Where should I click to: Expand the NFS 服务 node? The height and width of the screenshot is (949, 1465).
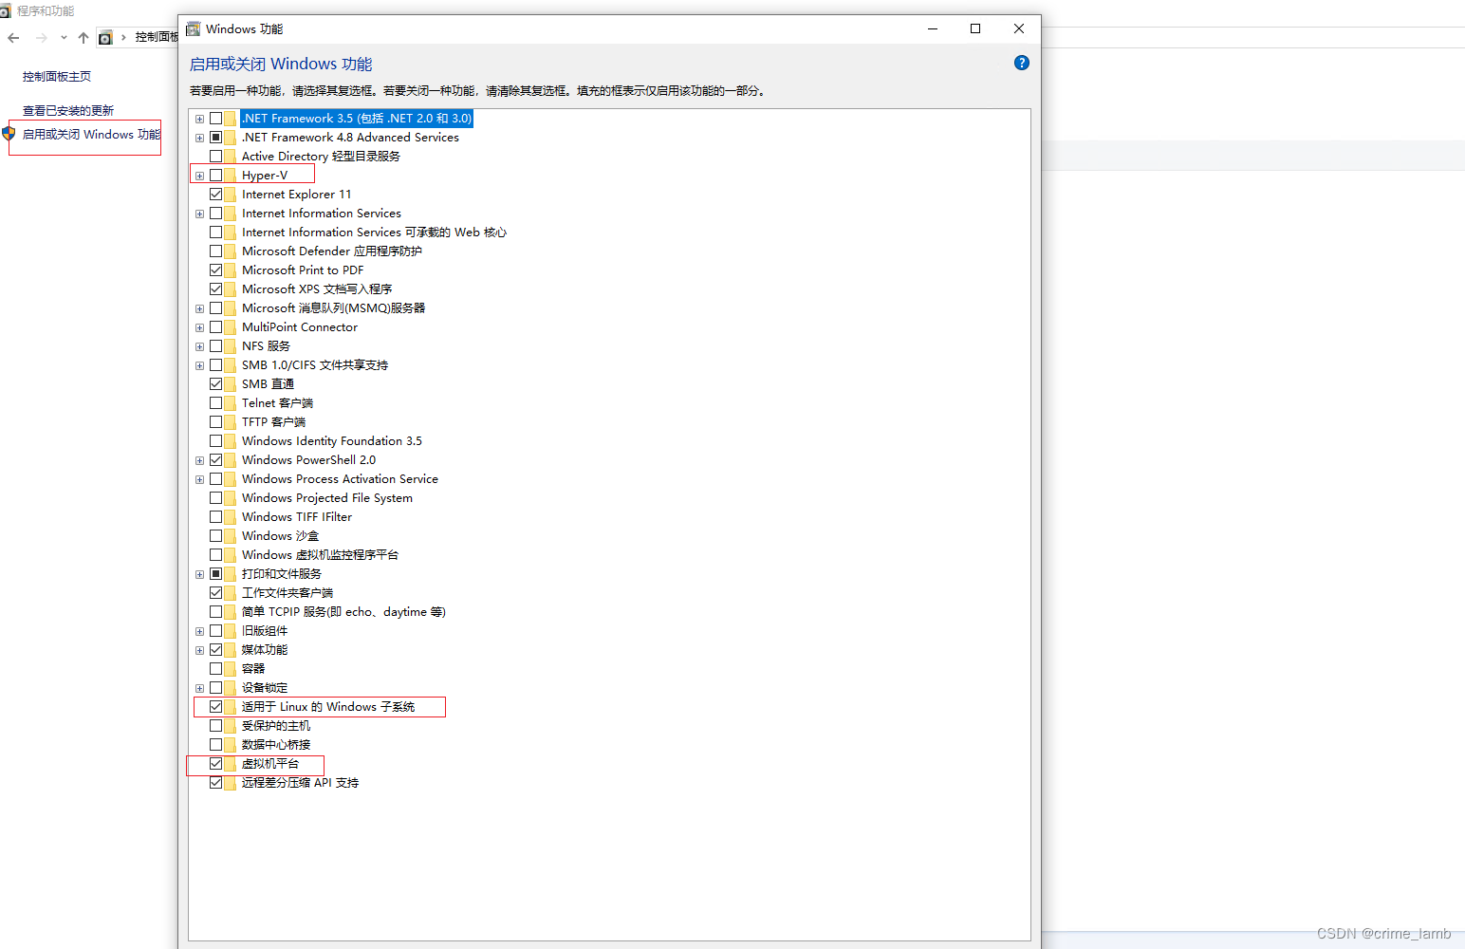tap(199, 346)
